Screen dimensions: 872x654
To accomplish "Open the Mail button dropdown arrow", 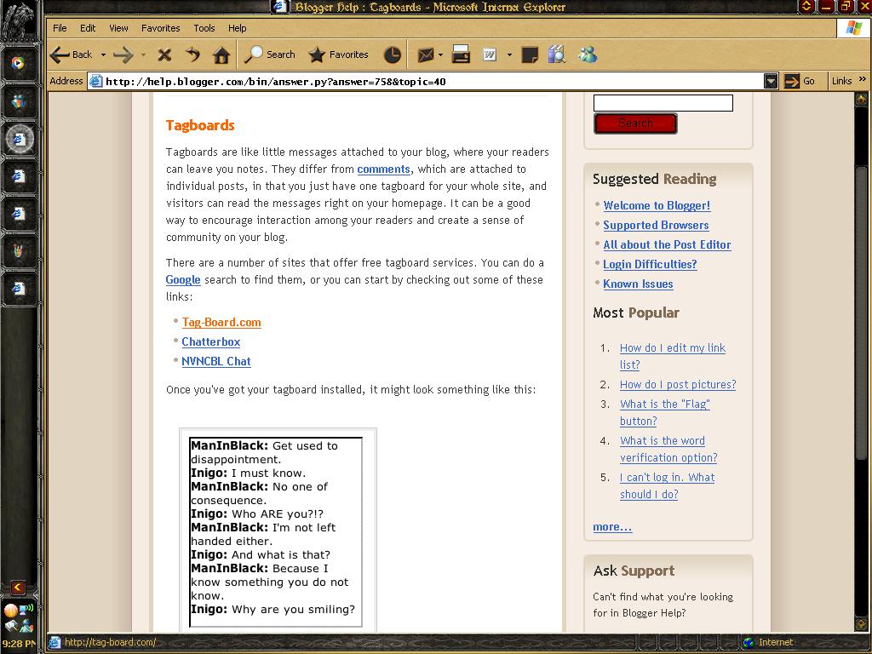I will 440,54.
